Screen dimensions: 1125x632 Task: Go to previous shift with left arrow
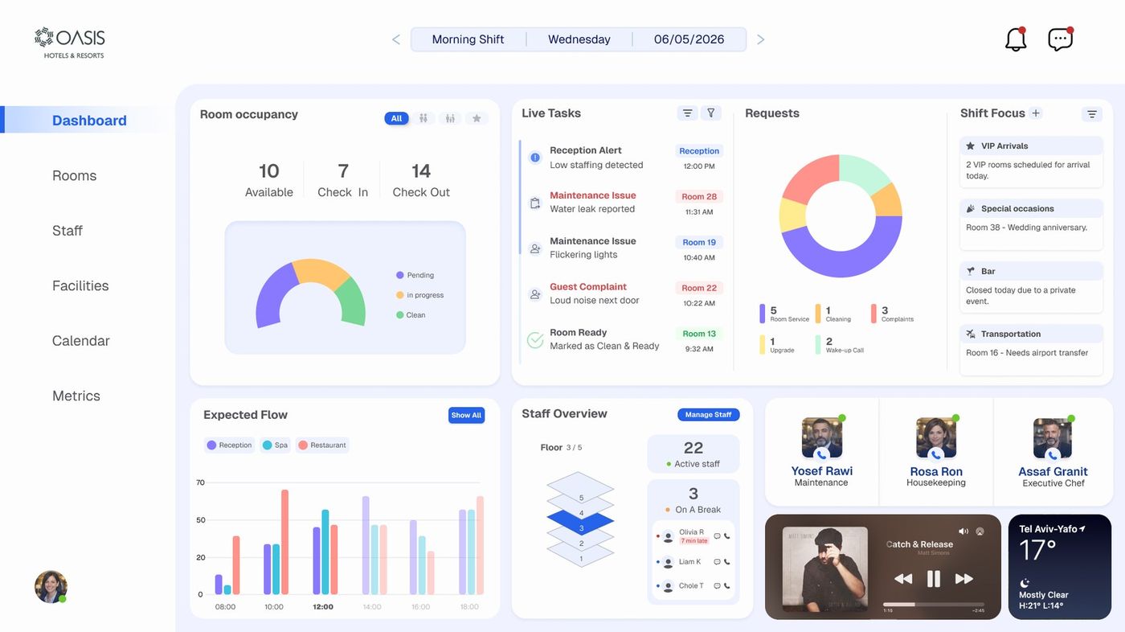click(395, 39)
